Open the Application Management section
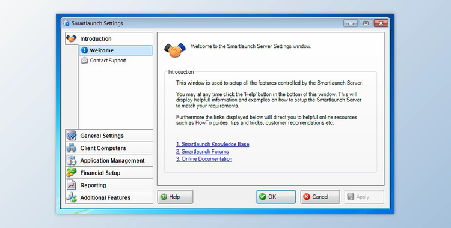 tap(109, 160)
